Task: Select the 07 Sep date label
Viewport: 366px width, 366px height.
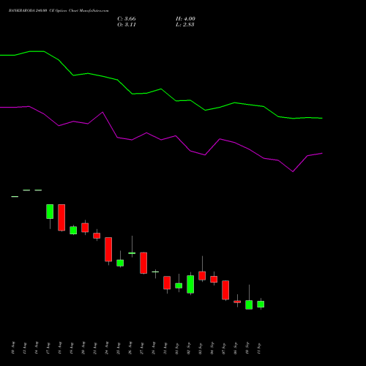Action: (x=224, y=348)
